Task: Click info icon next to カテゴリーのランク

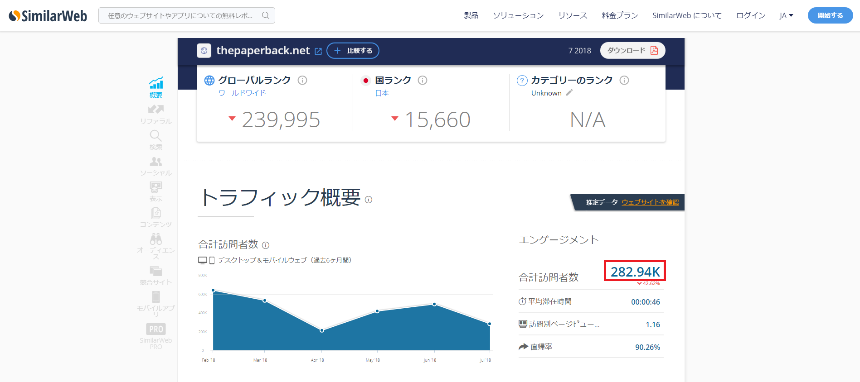Action: coord(624,80)
